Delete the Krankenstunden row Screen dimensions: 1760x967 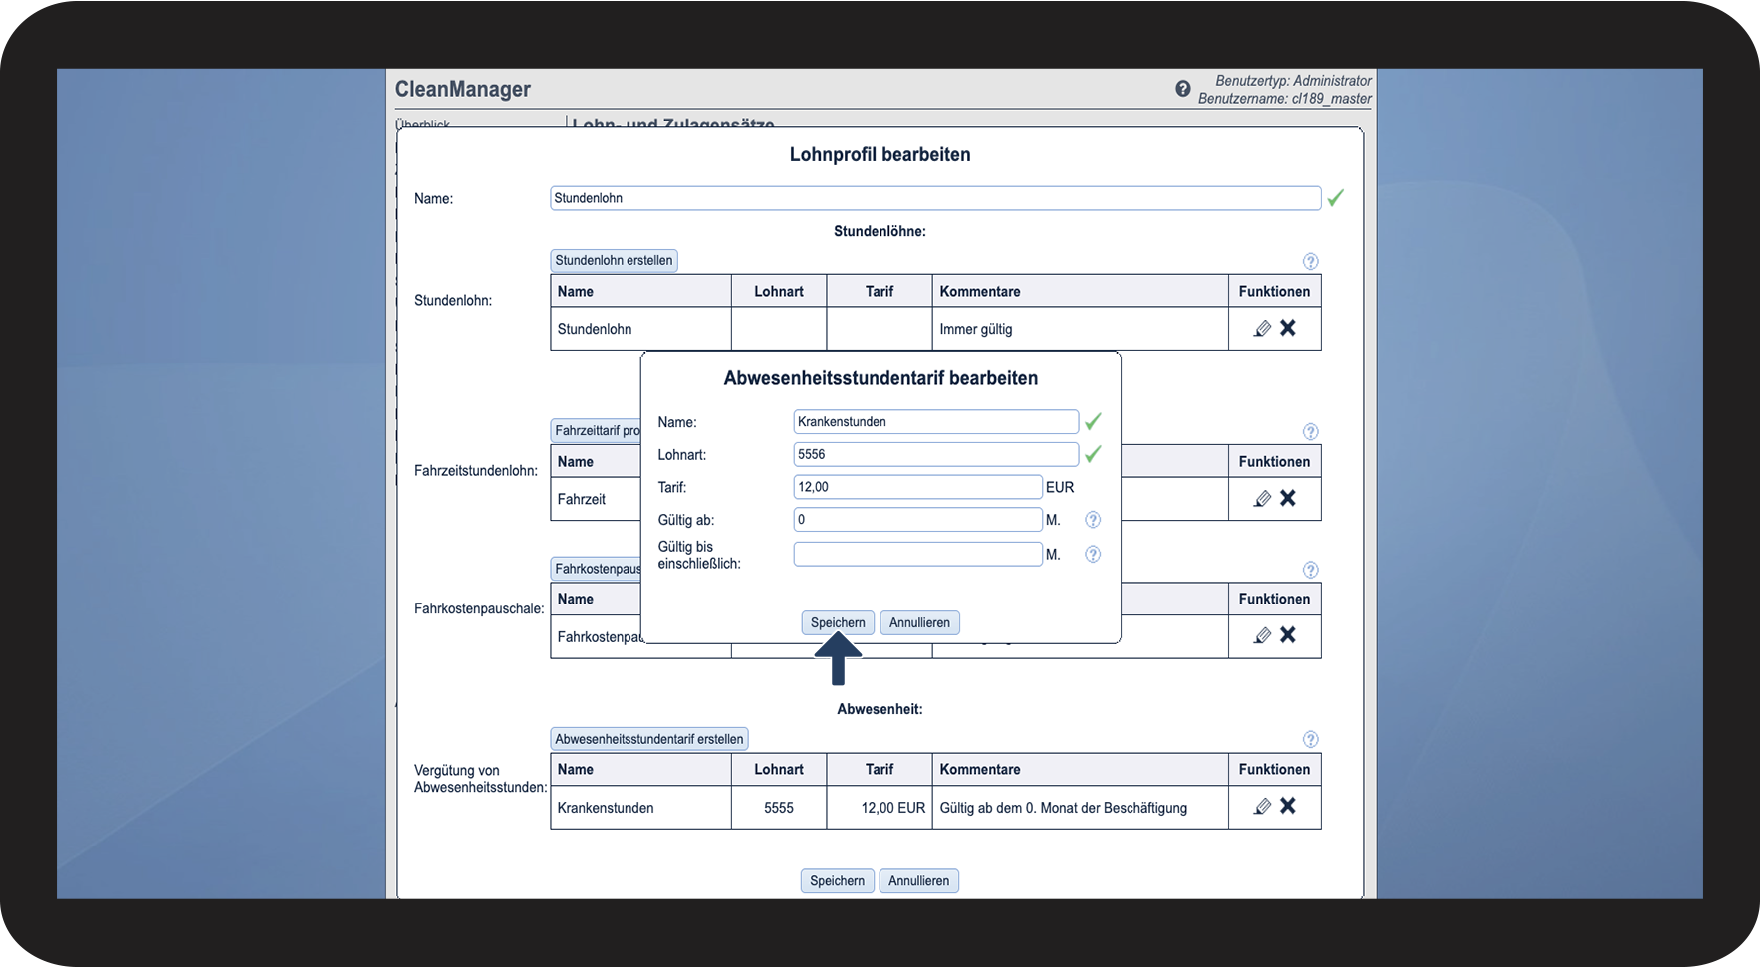1288,806
